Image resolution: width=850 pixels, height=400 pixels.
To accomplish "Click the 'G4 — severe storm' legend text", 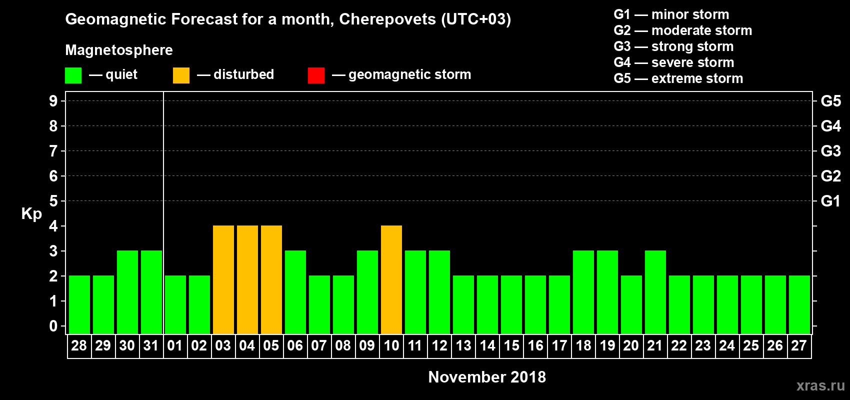I will pyautogui.click(x=674, y=62).
